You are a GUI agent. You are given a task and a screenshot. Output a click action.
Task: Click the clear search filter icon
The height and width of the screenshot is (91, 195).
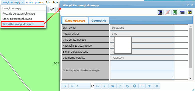tap(168, 12)
